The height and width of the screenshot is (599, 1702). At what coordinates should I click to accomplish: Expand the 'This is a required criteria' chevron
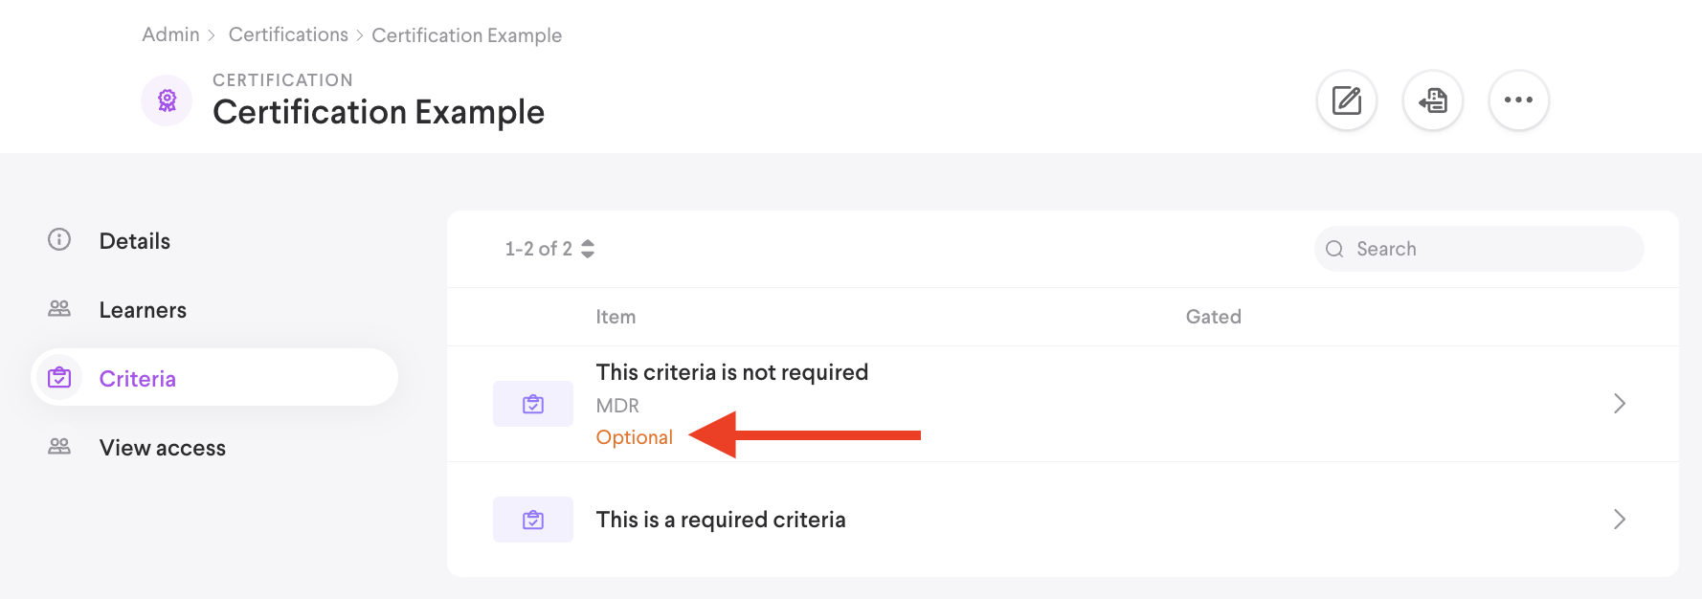click(1619, 520)
